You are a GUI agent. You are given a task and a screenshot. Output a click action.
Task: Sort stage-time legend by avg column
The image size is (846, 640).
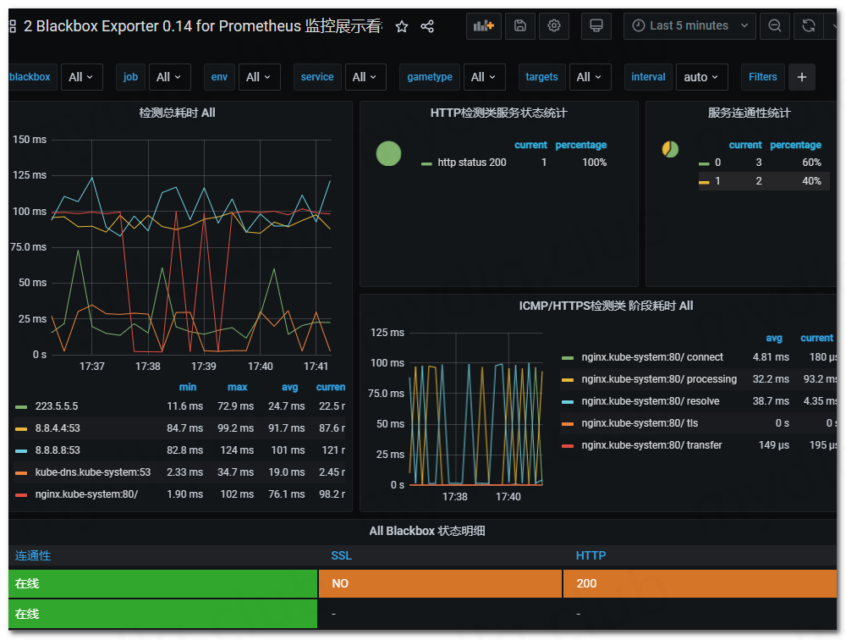coord(774,338)
